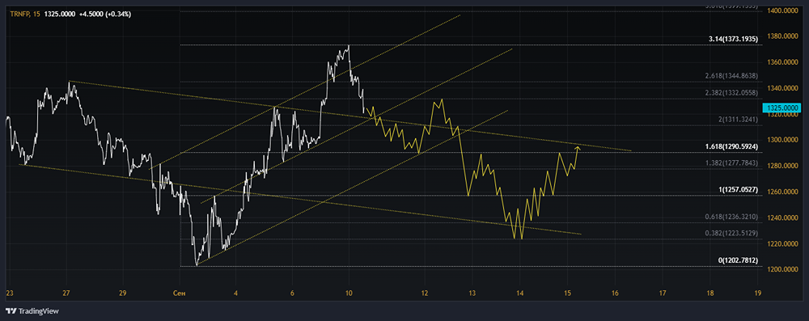This screenshot has width=809, height=321.
Task: Click 1260.0000 on the price axis
Action: pyautogui.click(x=782, y=192)
